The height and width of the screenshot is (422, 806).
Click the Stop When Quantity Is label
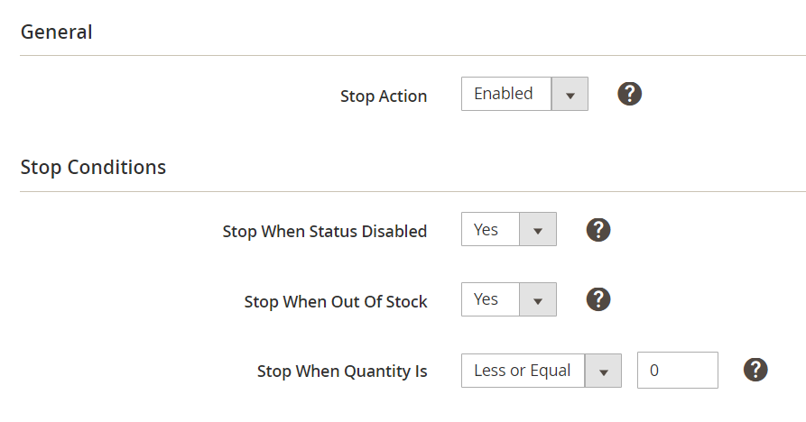342,371
